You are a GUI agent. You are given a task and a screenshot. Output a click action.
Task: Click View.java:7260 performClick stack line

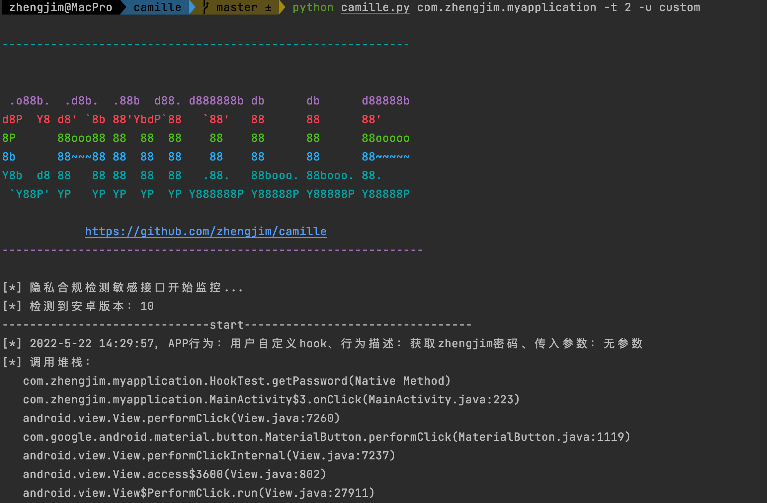pyautogui.click(x=182, y=418)
